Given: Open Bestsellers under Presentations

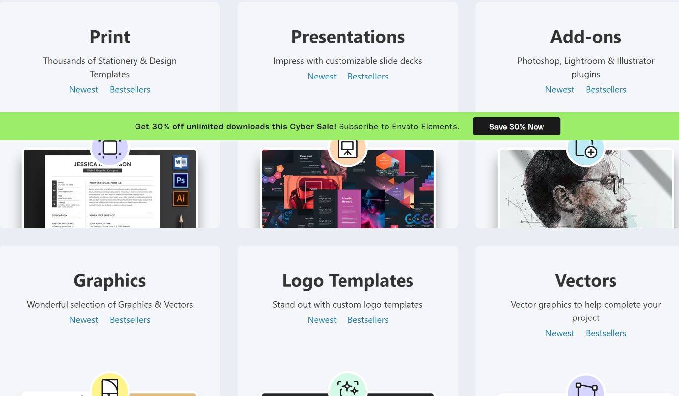Looking at the screenshot, I should (x=368, y=77).
